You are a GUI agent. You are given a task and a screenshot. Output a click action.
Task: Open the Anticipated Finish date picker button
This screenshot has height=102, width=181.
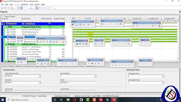163,82
